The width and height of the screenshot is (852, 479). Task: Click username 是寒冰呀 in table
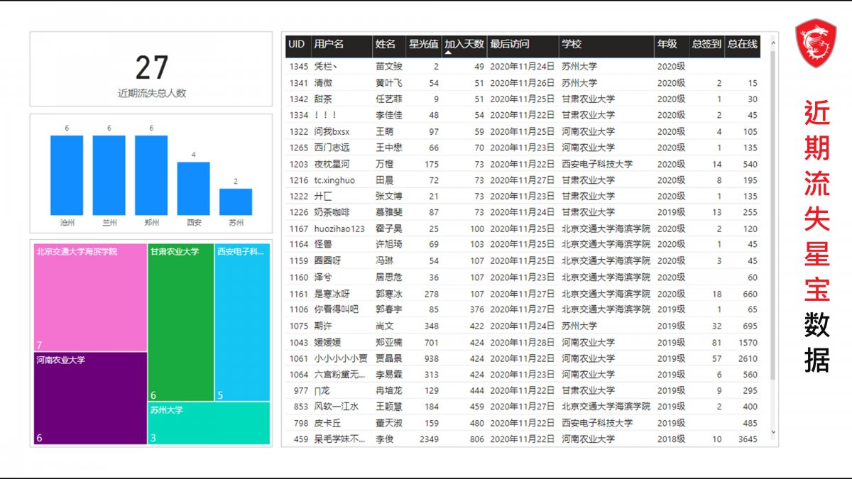(332, 294)
